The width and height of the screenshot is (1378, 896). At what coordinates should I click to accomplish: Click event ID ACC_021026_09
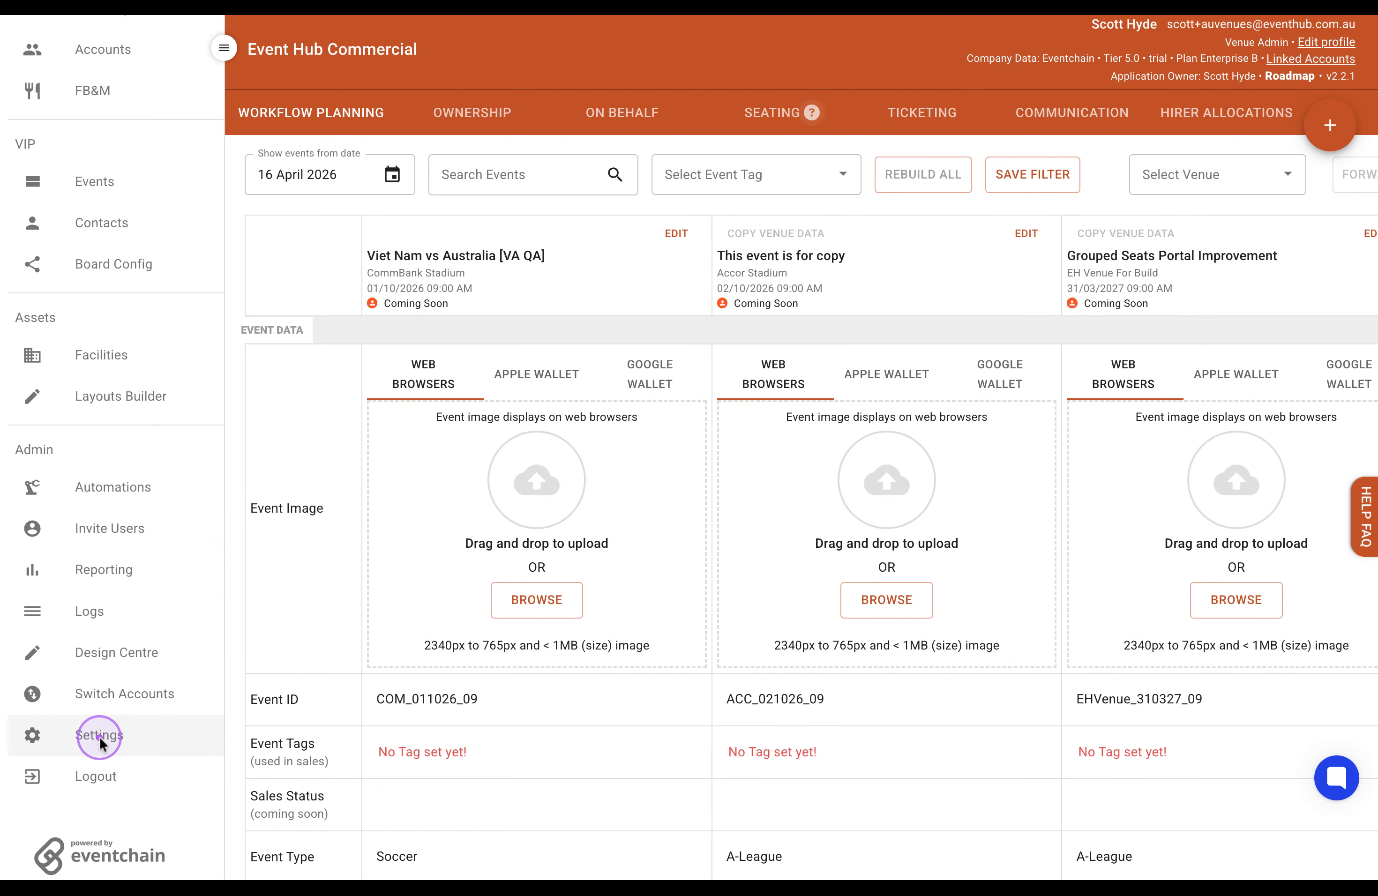(775, 699)
